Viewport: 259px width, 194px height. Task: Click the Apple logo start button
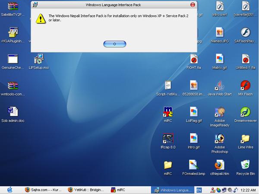click(9, 190)
